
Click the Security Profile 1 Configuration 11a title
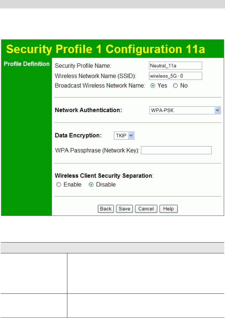pos(106,49)
